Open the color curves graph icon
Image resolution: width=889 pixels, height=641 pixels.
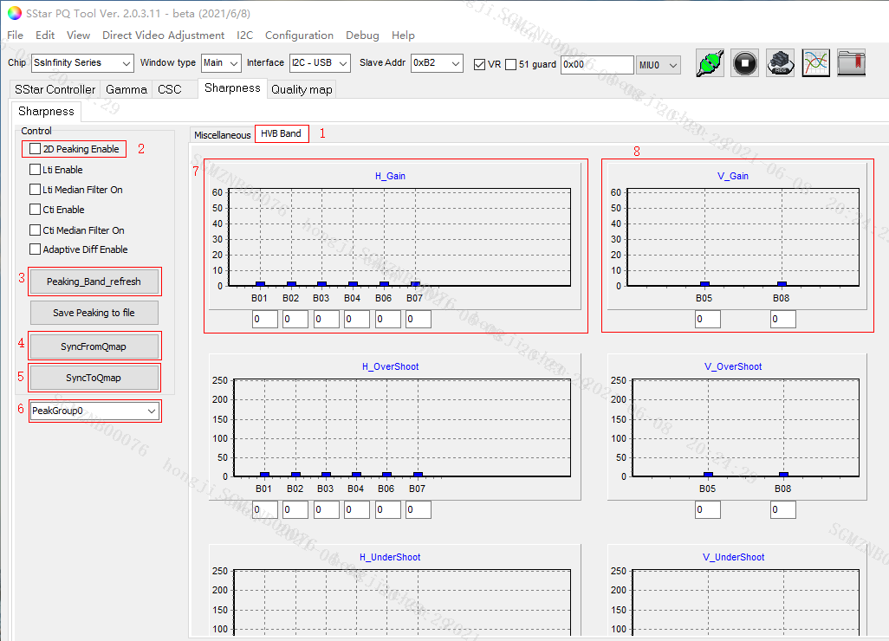tap(816, 63)
